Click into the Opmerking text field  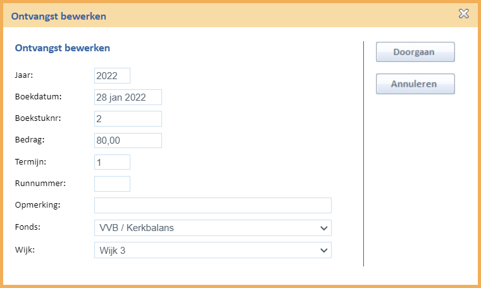(213, 206)
